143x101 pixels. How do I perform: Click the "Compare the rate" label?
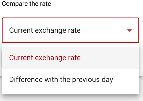point(26,4)
